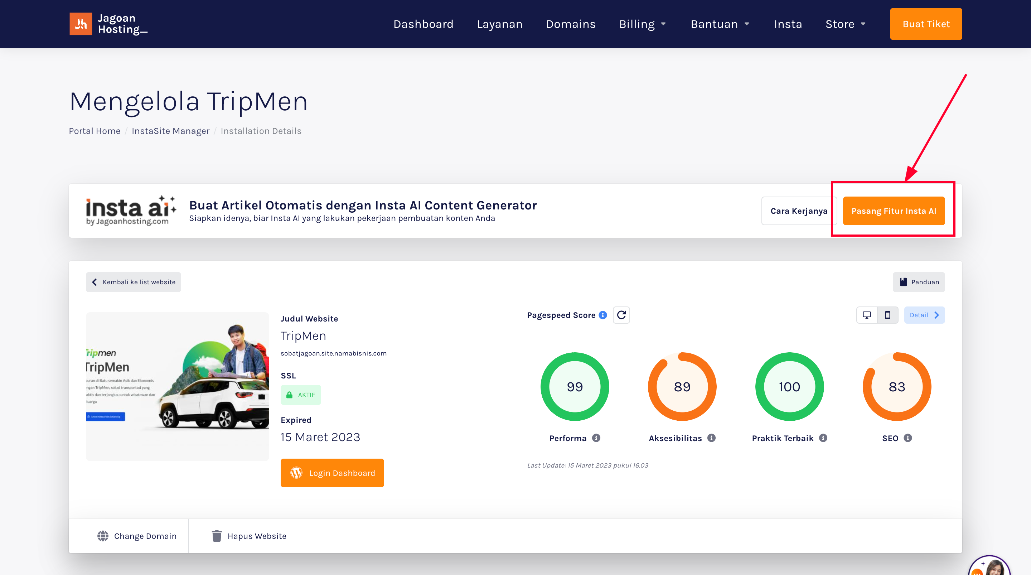1031x575 pixels.
Task: Click the Login Dashboard button
Action: tap(332, 473)
